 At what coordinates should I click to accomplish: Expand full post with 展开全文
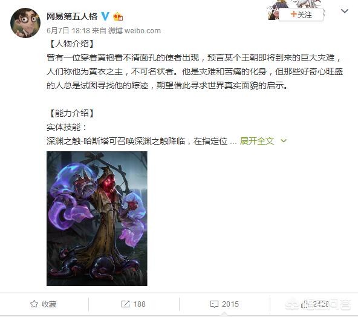tap(257, 141)
